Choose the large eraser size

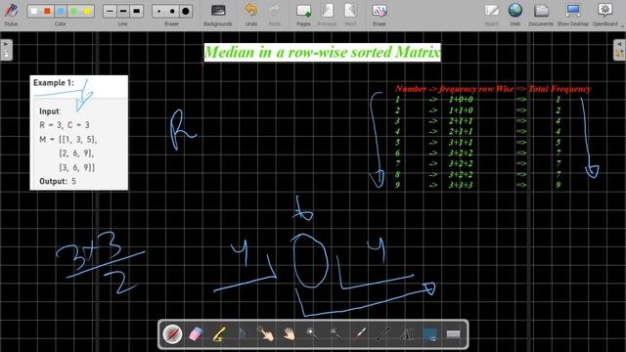(x=186, y=11)
